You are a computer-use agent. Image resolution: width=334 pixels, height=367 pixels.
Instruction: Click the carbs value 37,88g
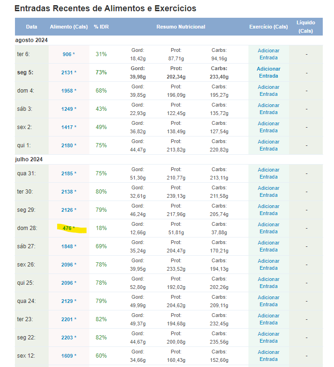pyautogui.click(x=219, y=233)
